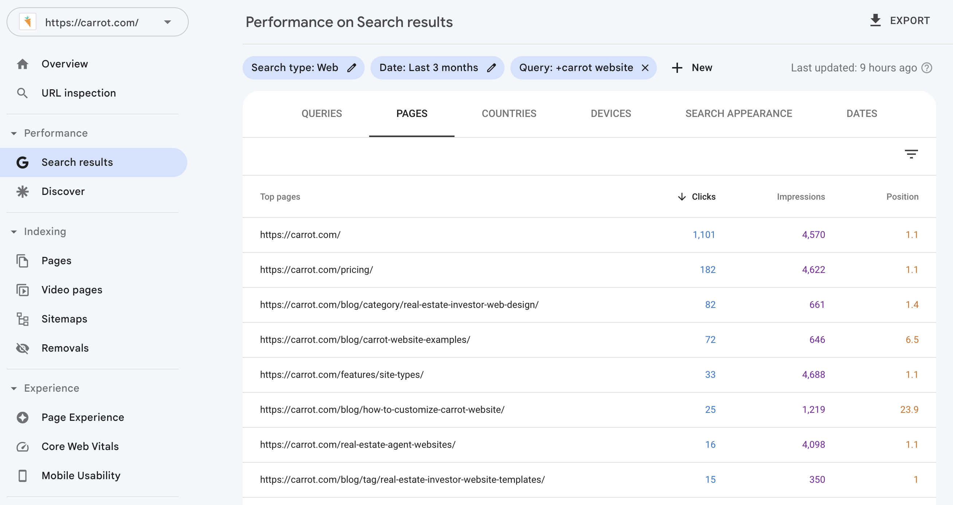Screen dimensions: 953x505
Task: Open the real-estate-investor-web-design category row
Action: [589, 305]
